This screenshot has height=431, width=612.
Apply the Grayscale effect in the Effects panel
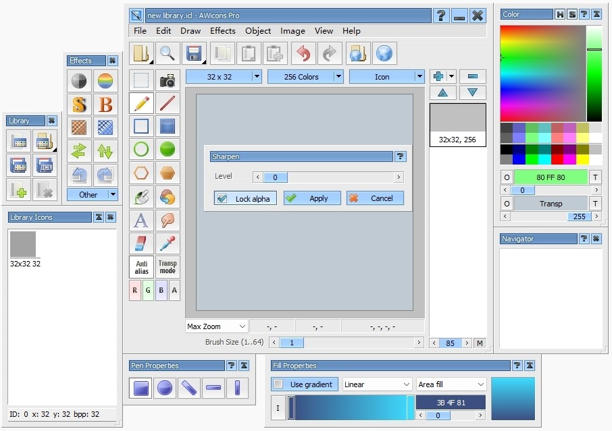point(79,80)
